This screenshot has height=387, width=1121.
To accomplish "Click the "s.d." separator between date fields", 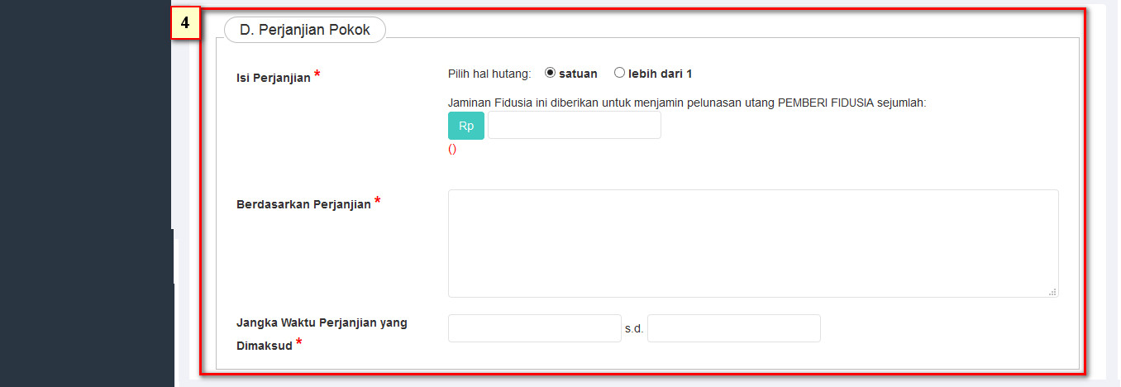I will pyautogui.click(x=634, y=328).
